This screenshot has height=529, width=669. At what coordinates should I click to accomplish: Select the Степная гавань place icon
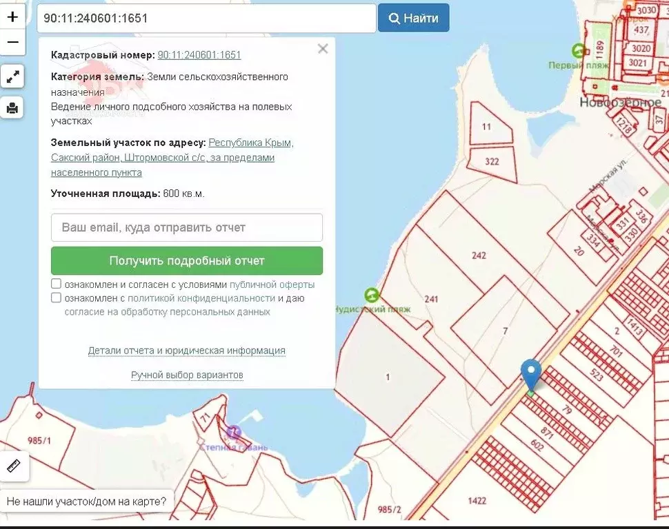coord(233,433)
